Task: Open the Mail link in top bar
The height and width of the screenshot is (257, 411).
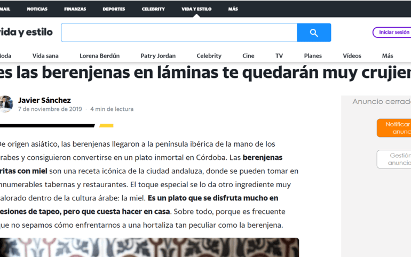Action: point(5,9)
